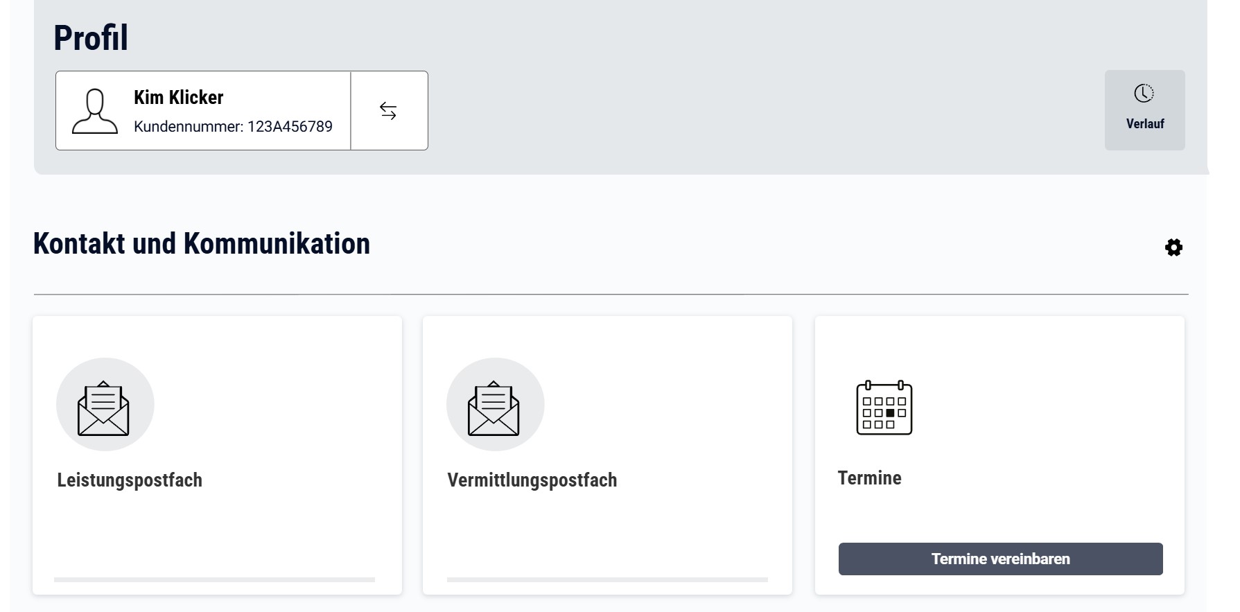Click the Vermittlungspostfach envelope icon
The image size is (1240, 612).
494,408
